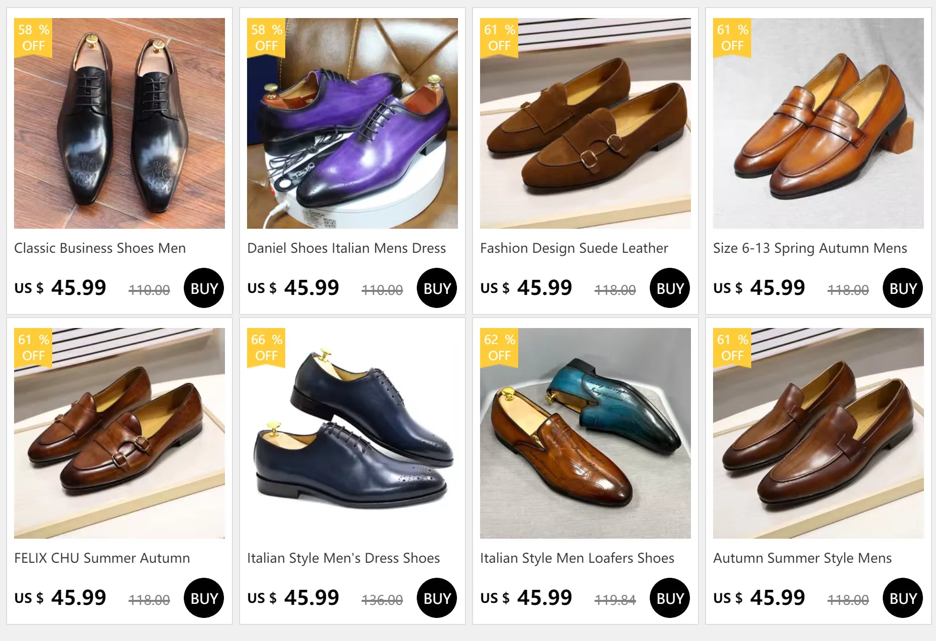936x641 pixels.
Task: Click the Italian Style Men Loafers Shoes title
Action: [x=577, y=558]
